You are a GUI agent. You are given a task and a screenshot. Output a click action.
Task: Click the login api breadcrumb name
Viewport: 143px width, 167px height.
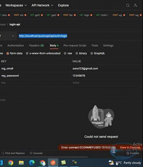pyautogui.click(x=15, y=24)
